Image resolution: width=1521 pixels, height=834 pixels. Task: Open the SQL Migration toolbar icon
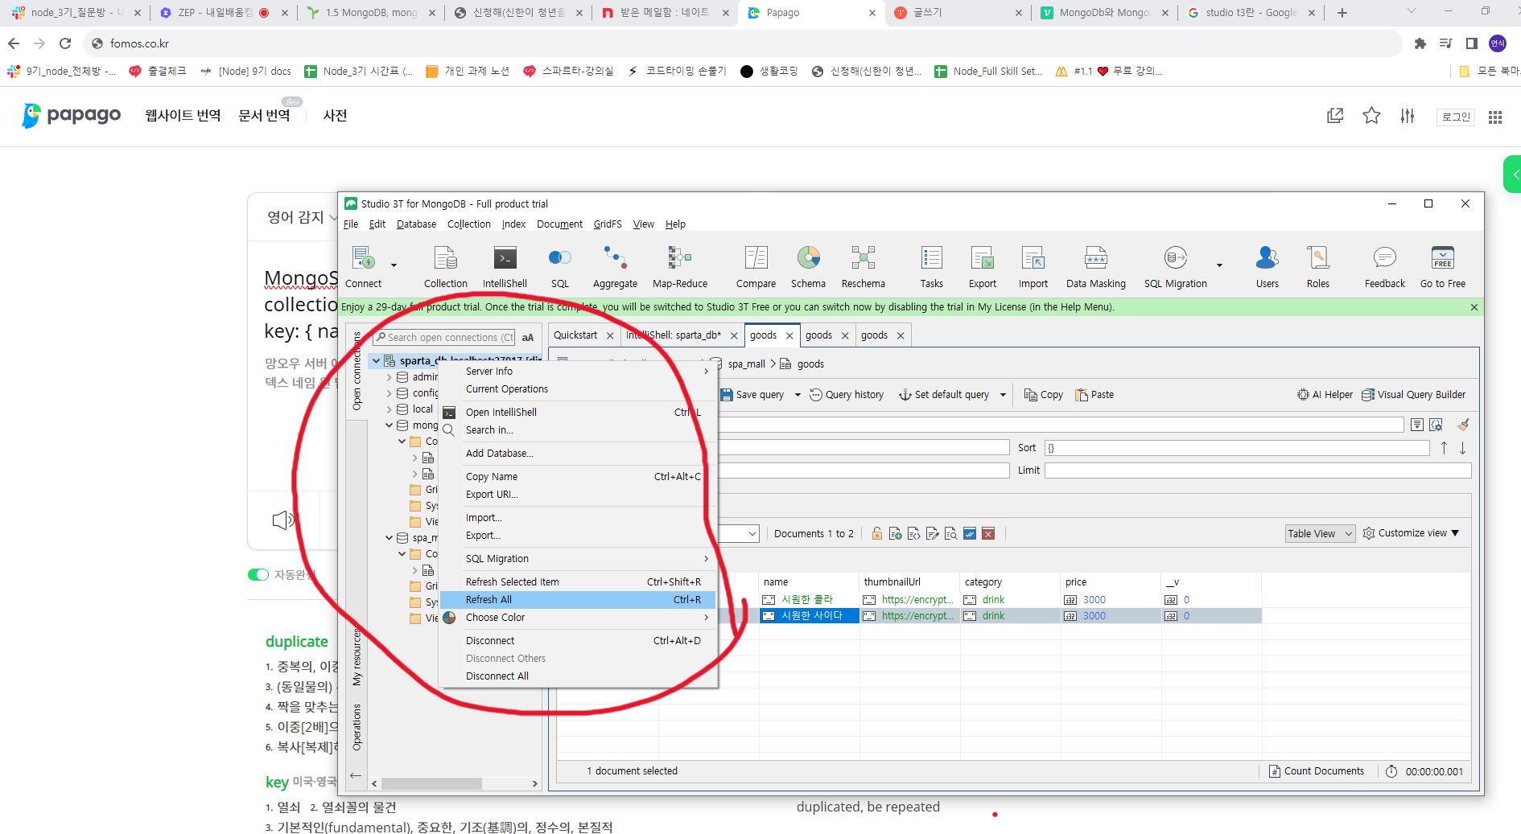pos(1175,266)
